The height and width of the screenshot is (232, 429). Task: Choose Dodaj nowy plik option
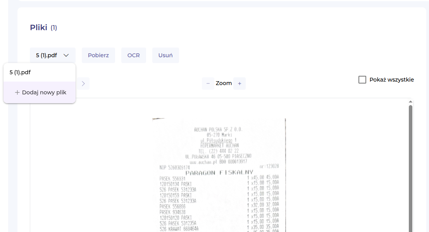point(40,92)
